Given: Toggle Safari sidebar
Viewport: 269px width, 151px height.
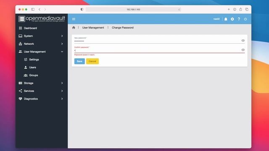Looking at the screenshot, I should [33, 9].
